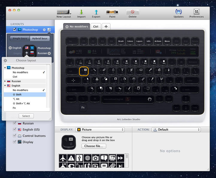
Task: Toggle the Photoshop layout checkbox
Action: tap(15, 29)
